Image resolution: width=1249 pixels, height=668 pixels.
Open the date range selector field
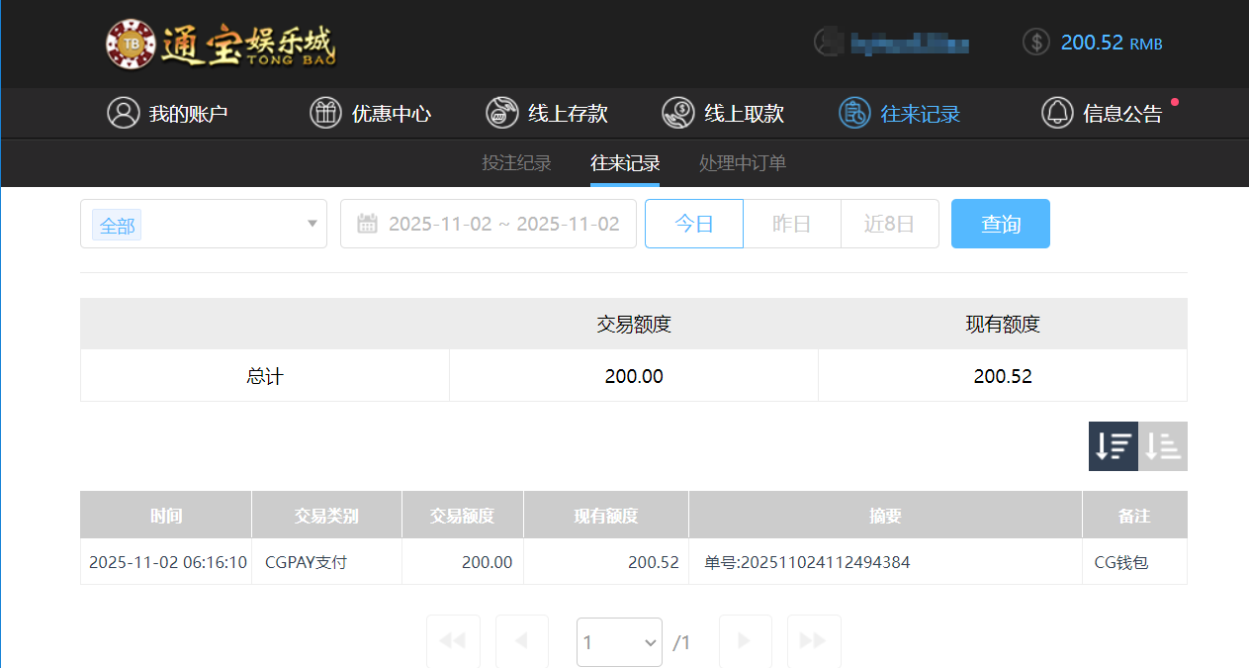[x=489, y=224]
